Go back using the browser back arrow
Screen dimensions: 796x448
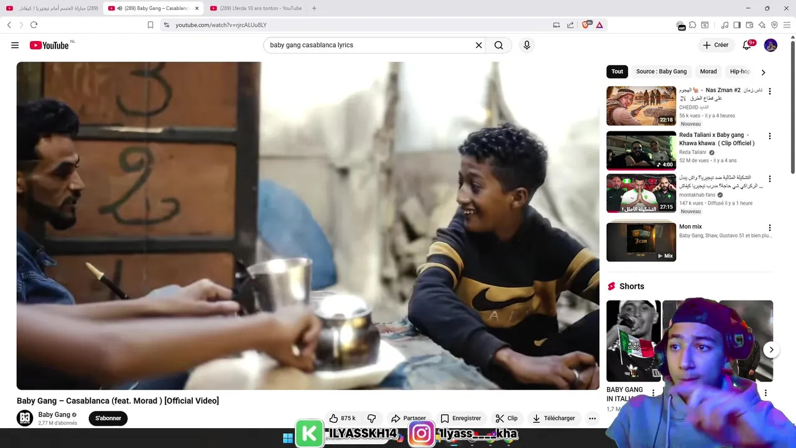pyautogui.click(x=9, y=25)
